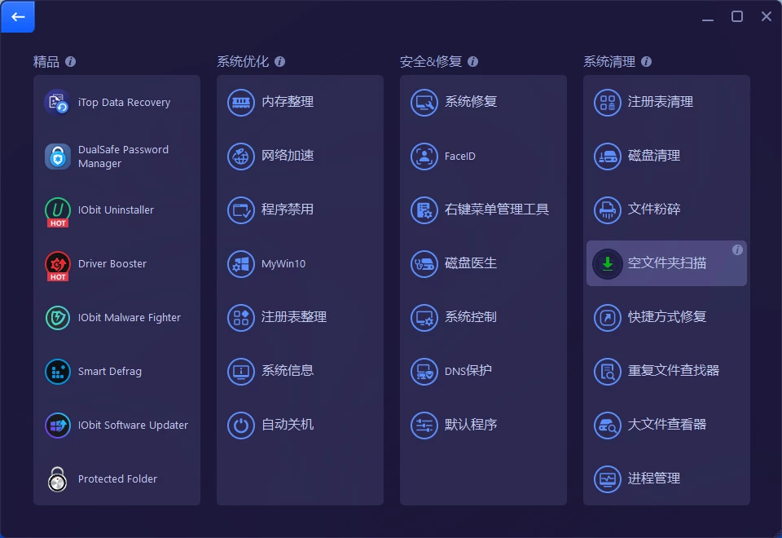Launch DualSafe Password Manager icon
The height and width of the screenshot is (538, 782).
[58, 157]
